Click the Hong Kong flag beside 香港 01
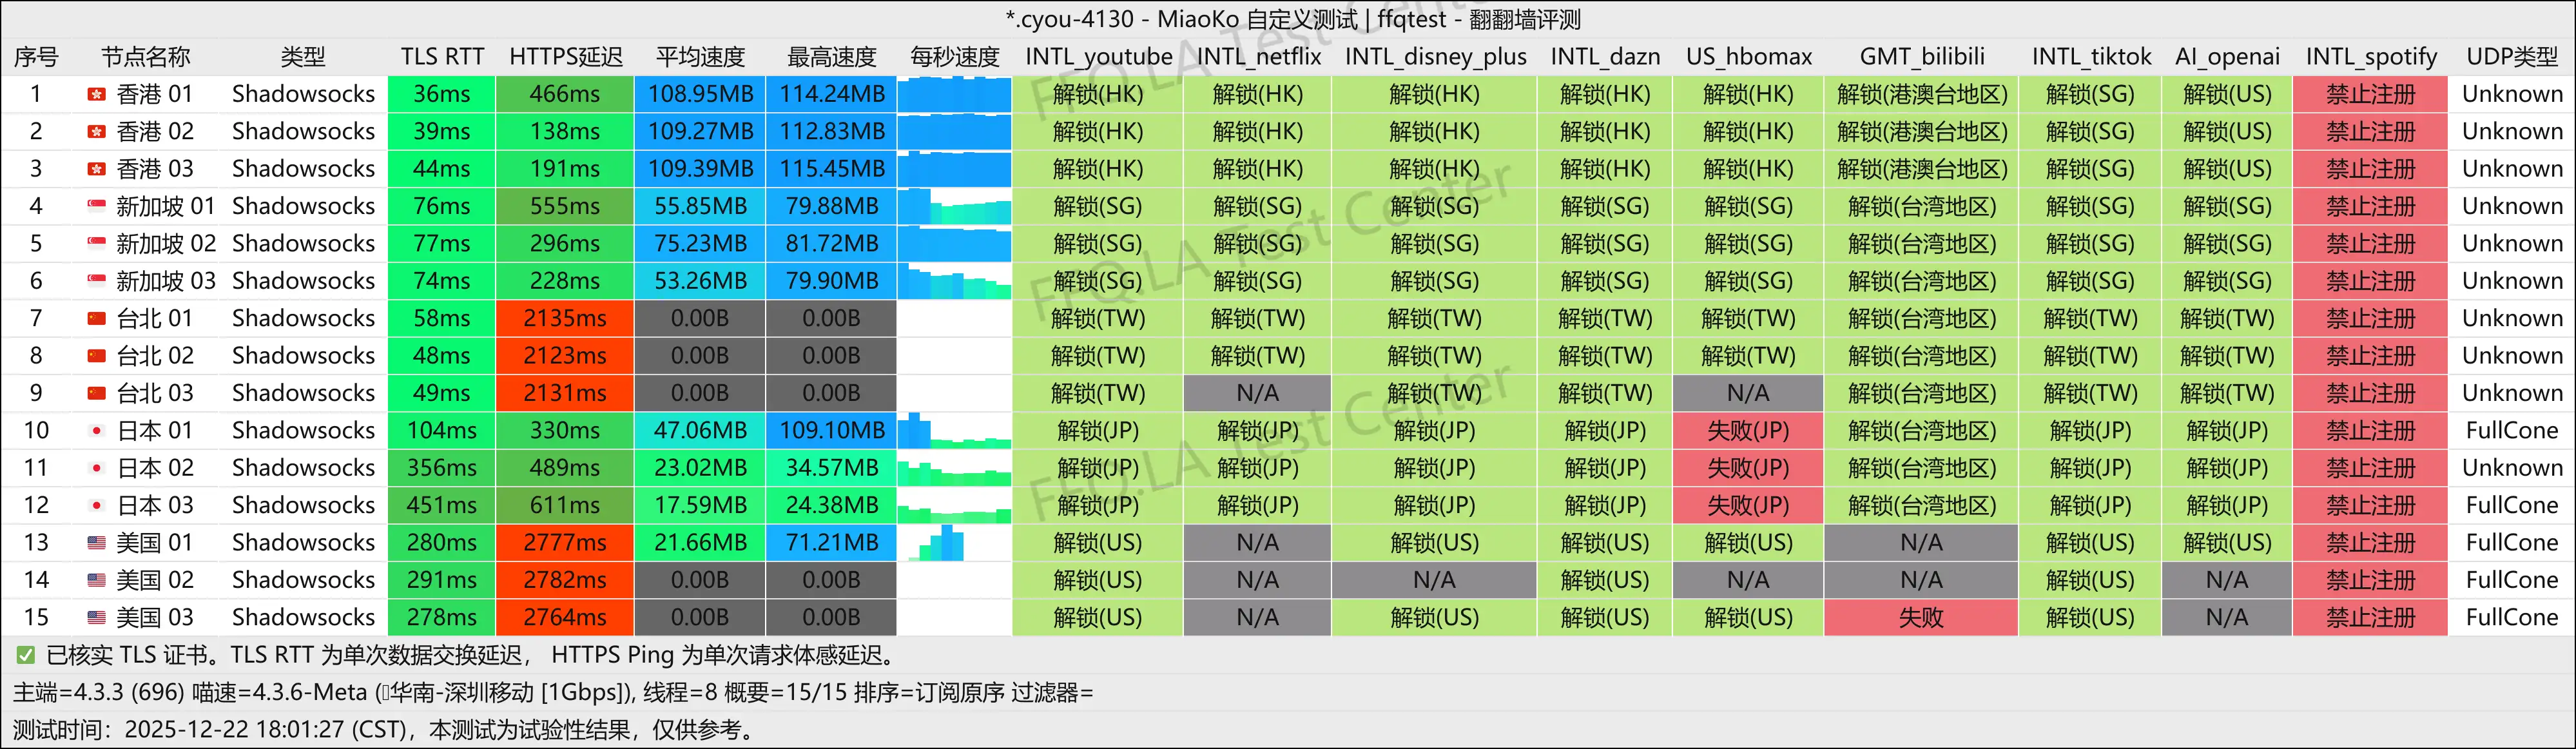The image size is (2576, 749). tap(95, 94)
